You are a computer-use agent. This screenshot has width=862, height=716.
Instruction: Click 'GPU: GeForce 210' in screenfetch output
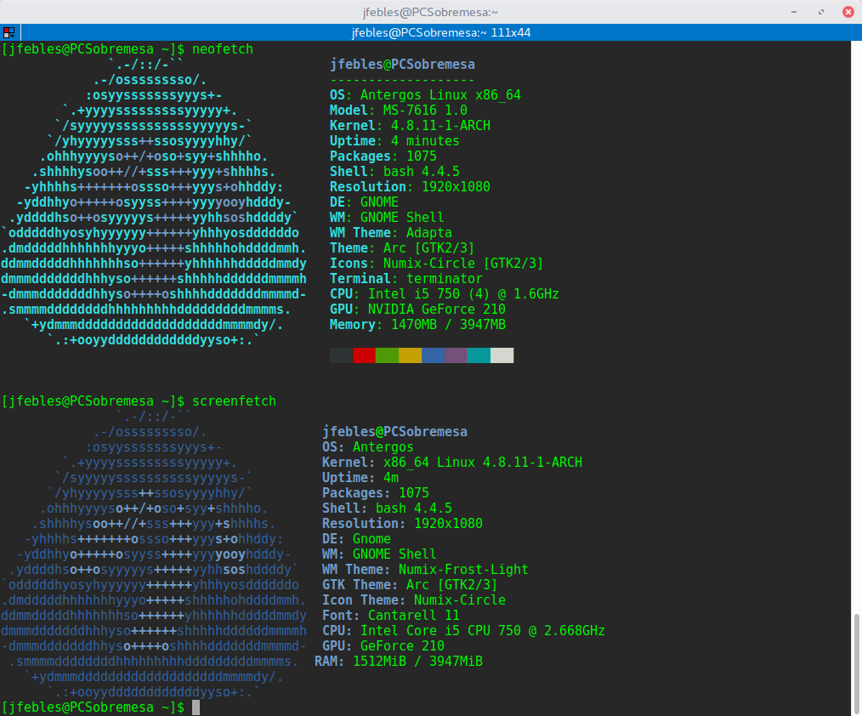[x=383, y=646]
